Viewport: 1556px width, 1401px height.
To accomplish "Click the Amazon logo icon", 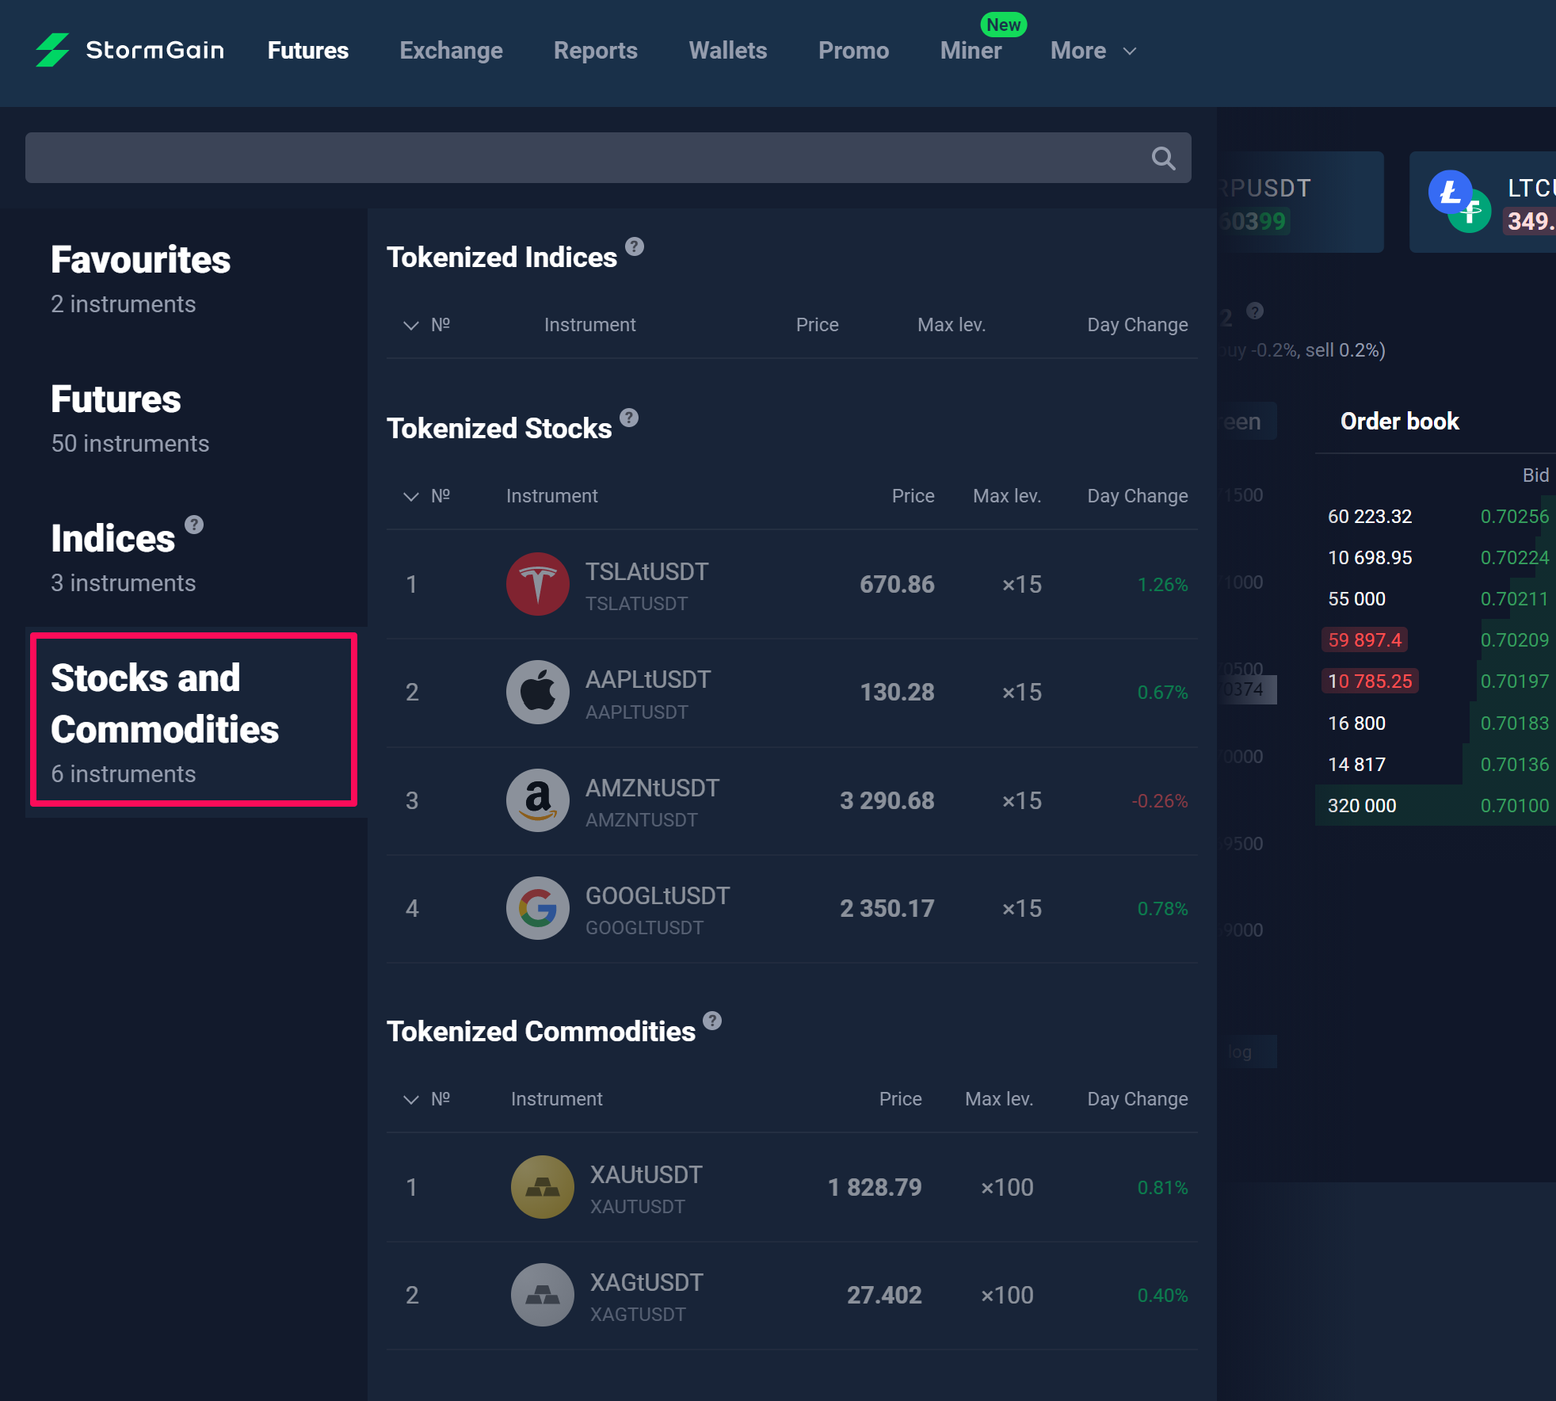I will 537,800.
